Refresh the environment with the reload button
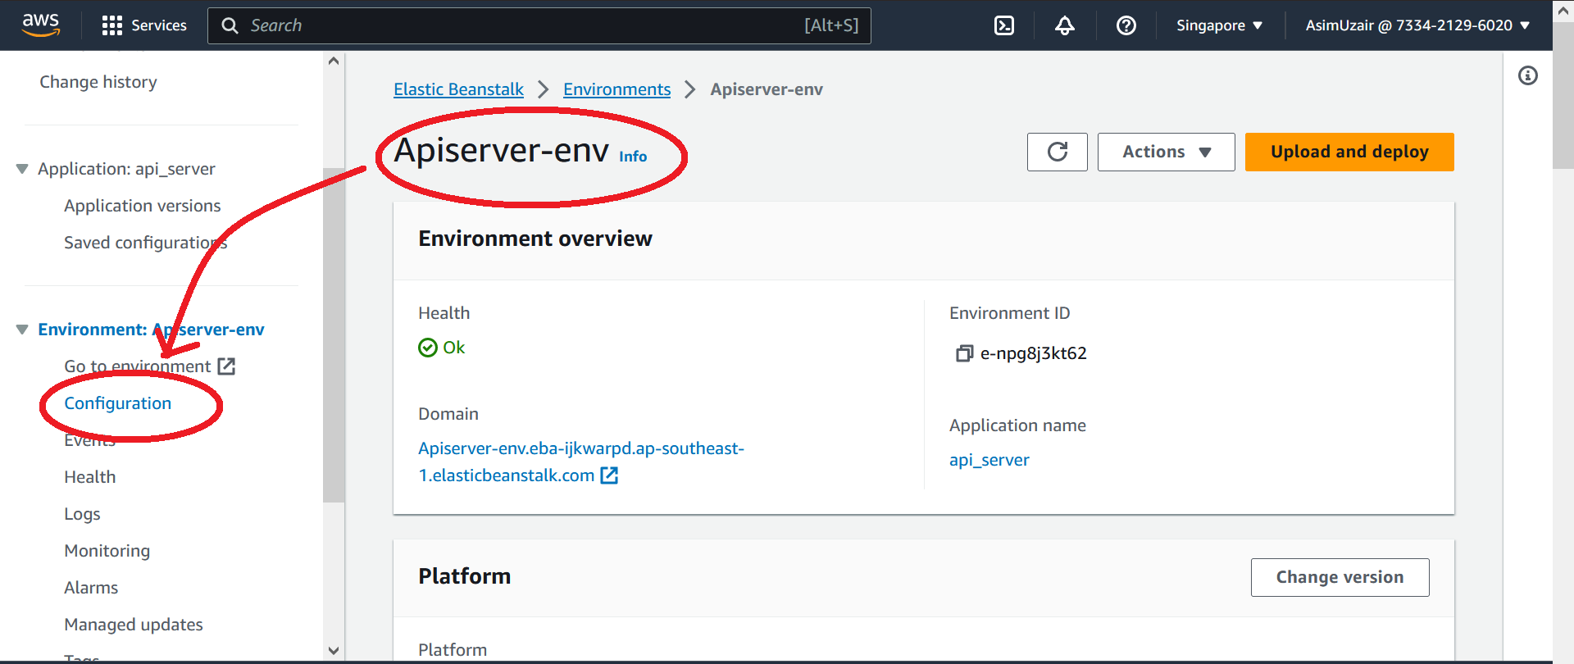This screenshot has width=1574, height=664. (1058, 152)
